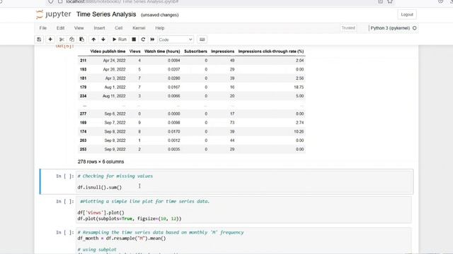The width and height of the screenshot is (453, 254).
Task: Interrupt the kernel with stop icon
Action: 134,40
